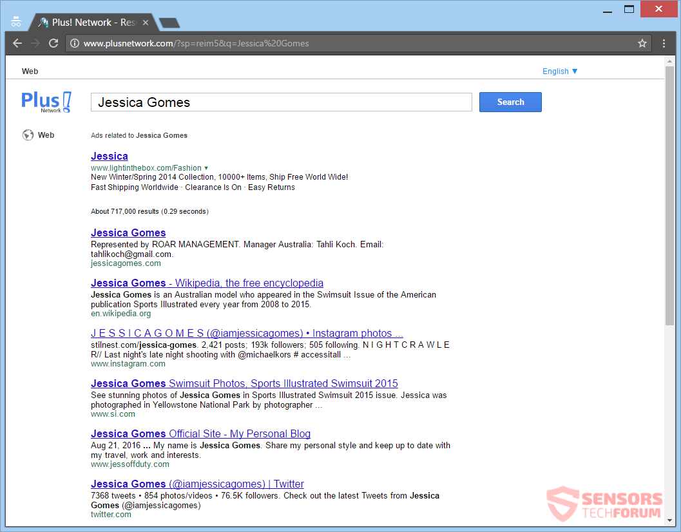The height and width of the screenshot is (532, 681).
Task: Click the scrollbar down arrow
Action: click(x=669, y=520)
